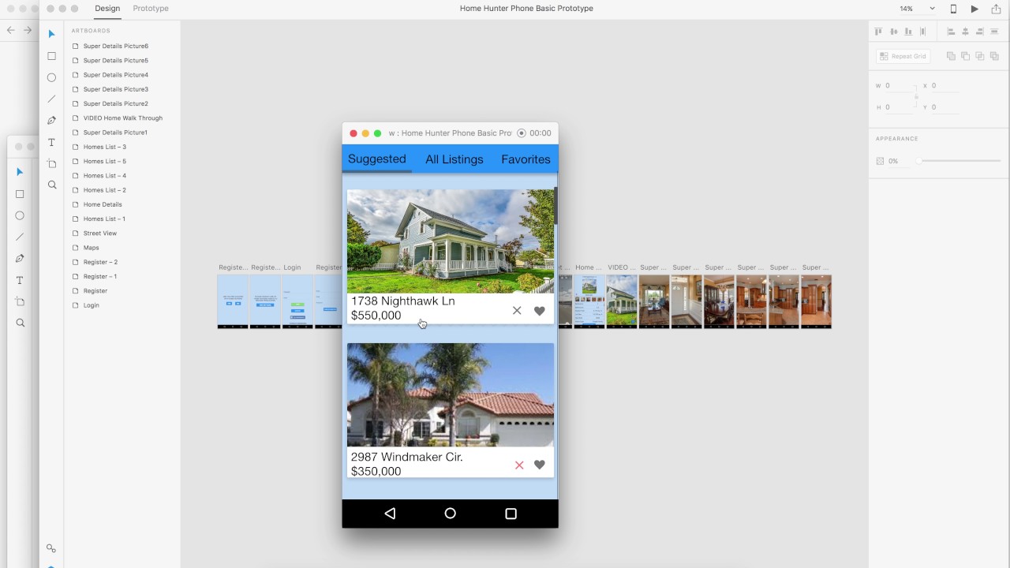Tap the Android recent apps square button
This screenshot has height=568, width=1010.
(x=511, y=514)
